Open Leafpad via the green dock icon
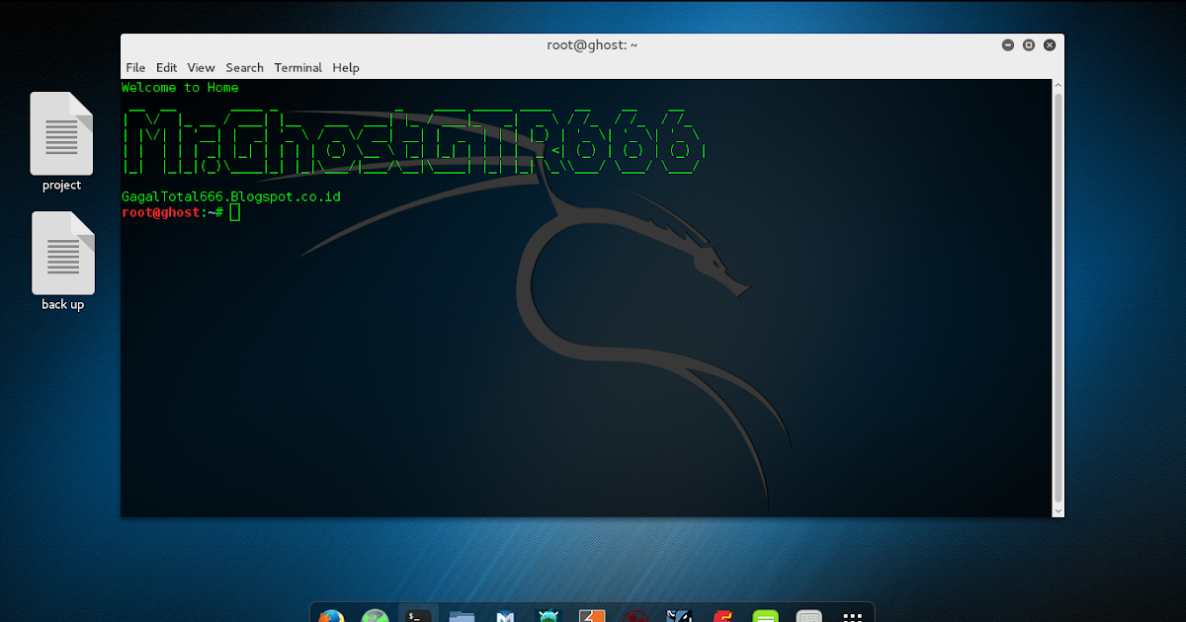1186x622 pixels. (764, 614)
